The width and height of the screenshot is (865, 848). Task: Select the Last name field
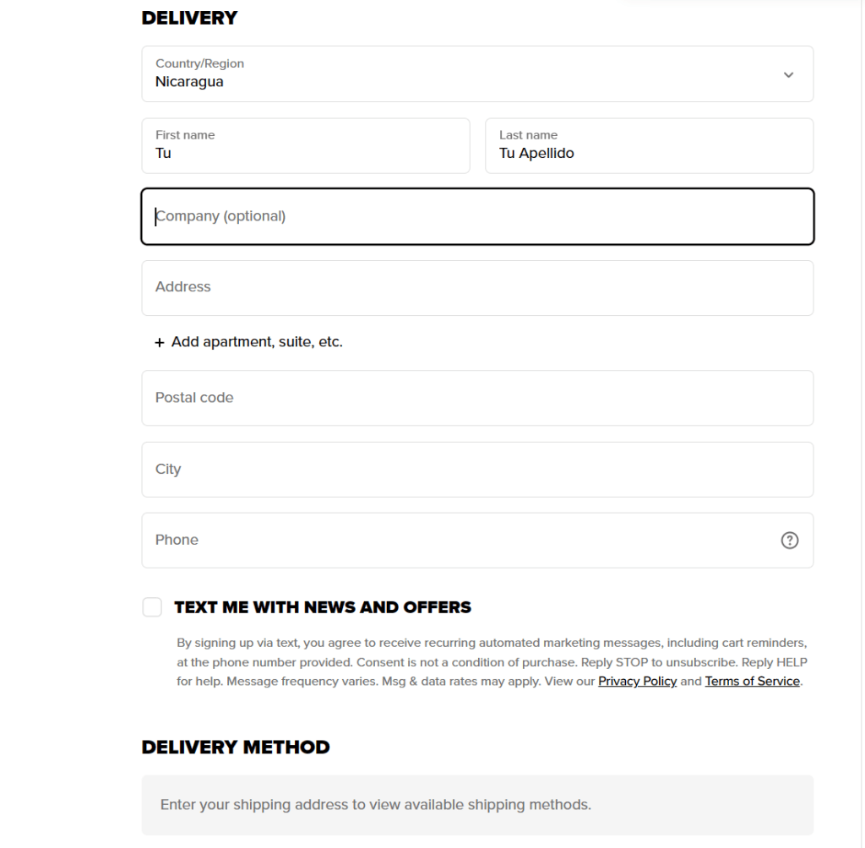[x=649, y=145]
